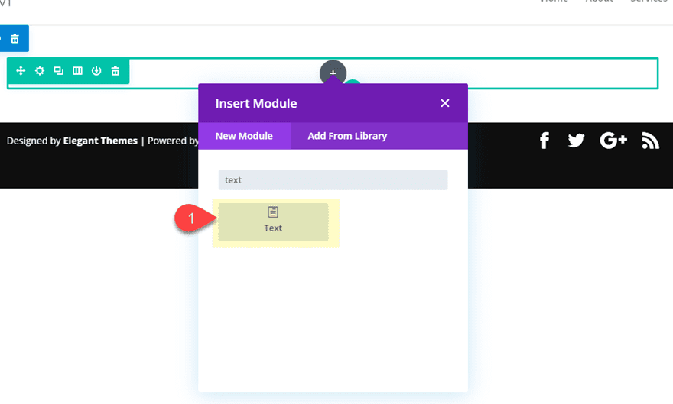This screenshot has height=404, width=673.
Task: Click the dark add module plus button
Action: (333, 72)
